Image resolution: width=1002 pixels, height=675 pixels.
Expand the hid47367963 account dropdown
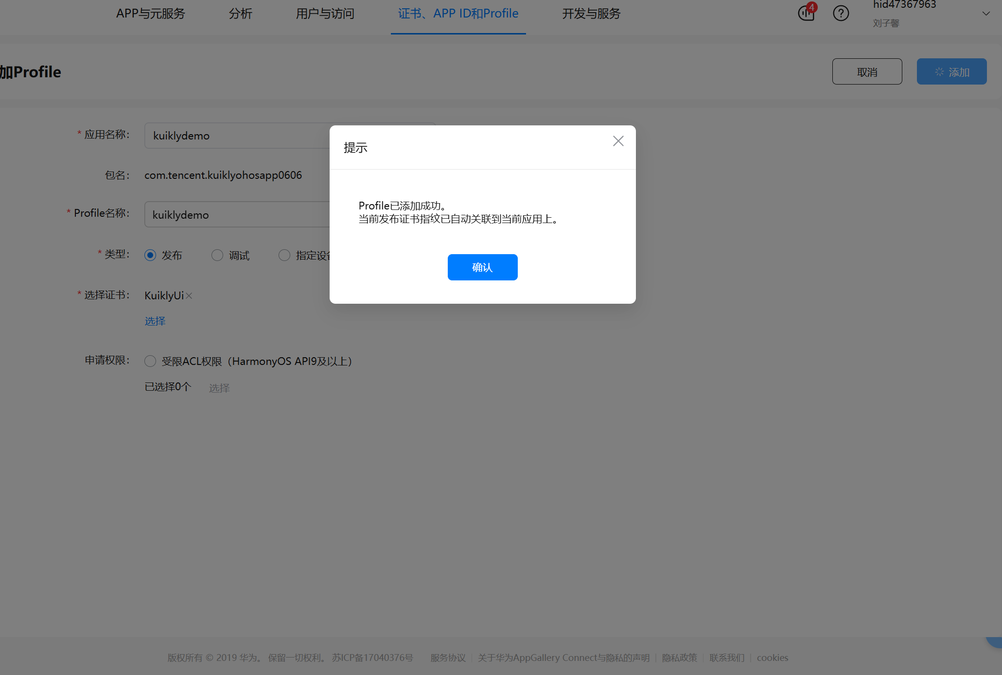(x=986, y=14)
